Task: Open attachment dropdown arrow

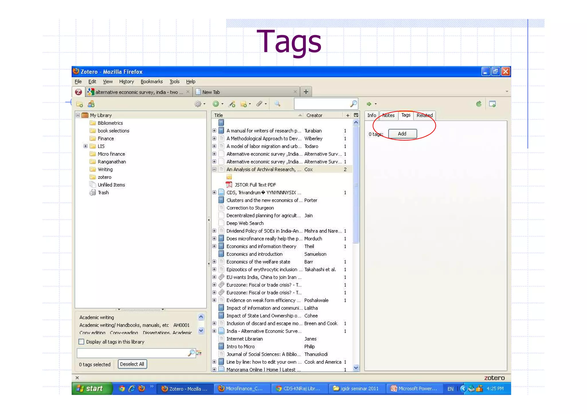Action: click(x=266, y=104)
